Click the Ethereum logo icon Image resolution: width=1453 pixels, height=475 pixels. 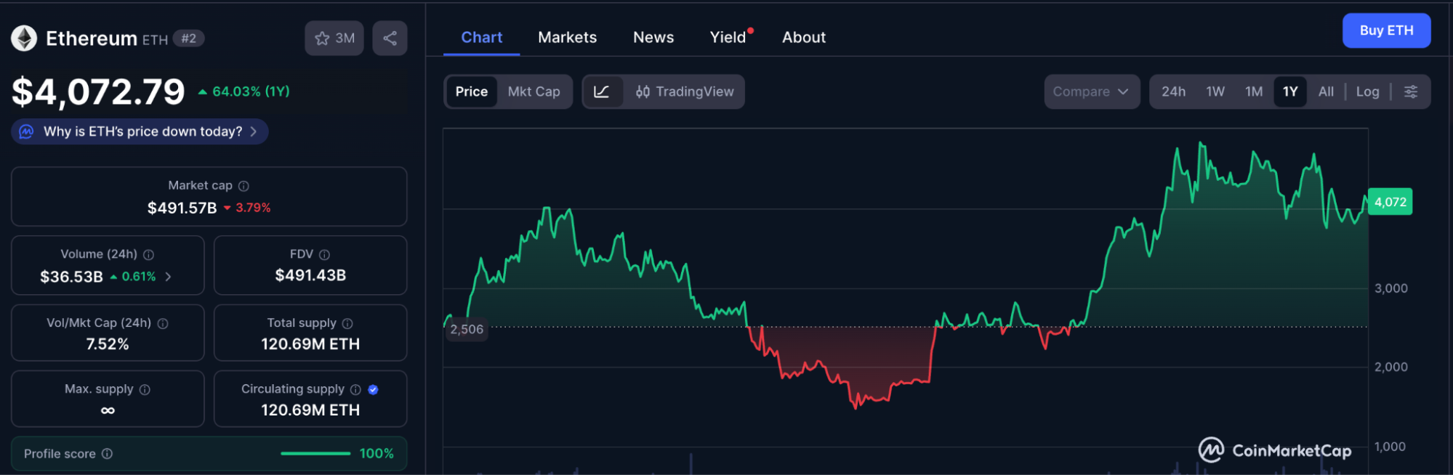click(24, 38)
